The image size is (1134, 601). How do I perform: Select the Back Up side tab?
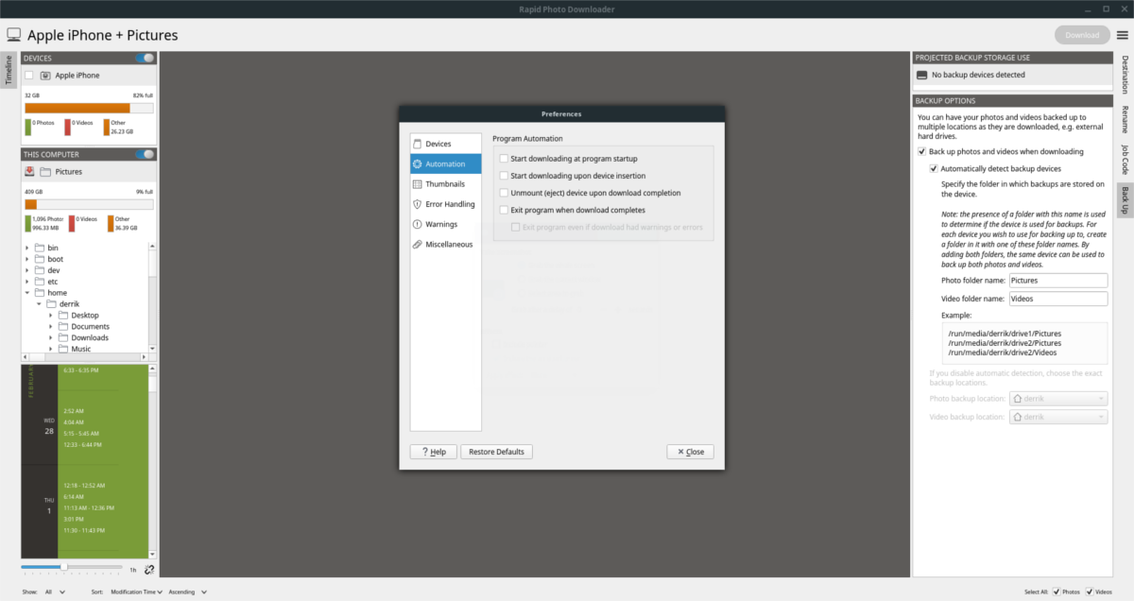coord(1125,198)
